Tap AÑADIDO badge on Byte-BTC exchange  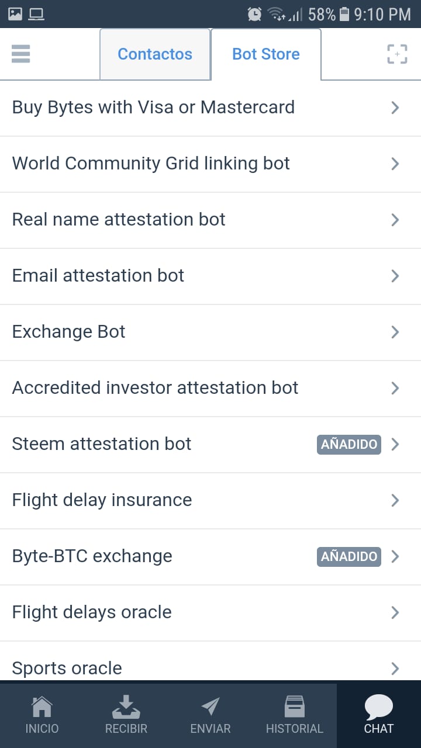click(349, 556)
